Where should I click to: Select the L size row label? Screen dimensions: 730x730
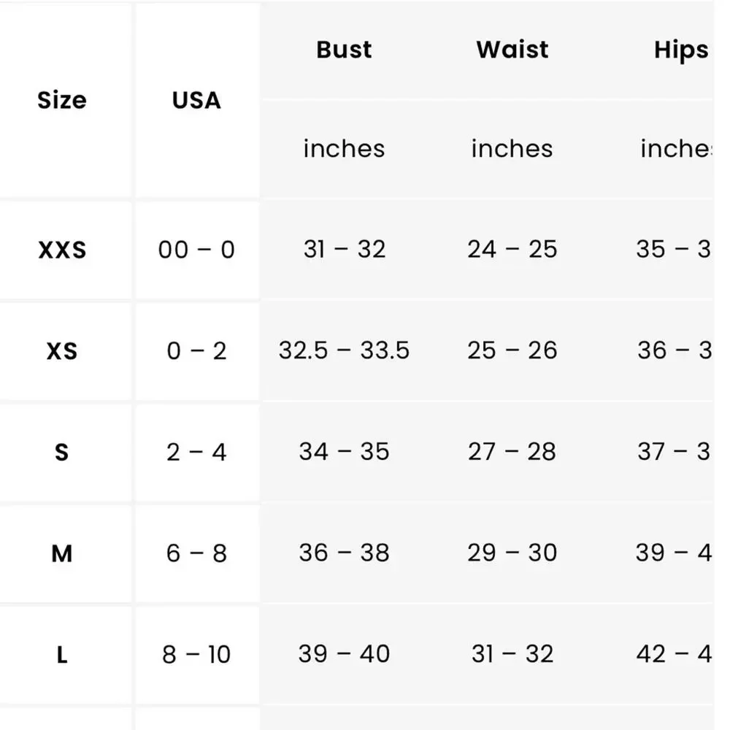62,654
